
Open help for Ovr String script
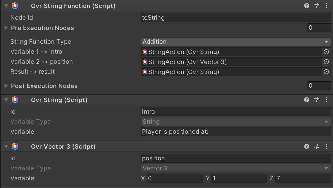click(x=307, y=100)
